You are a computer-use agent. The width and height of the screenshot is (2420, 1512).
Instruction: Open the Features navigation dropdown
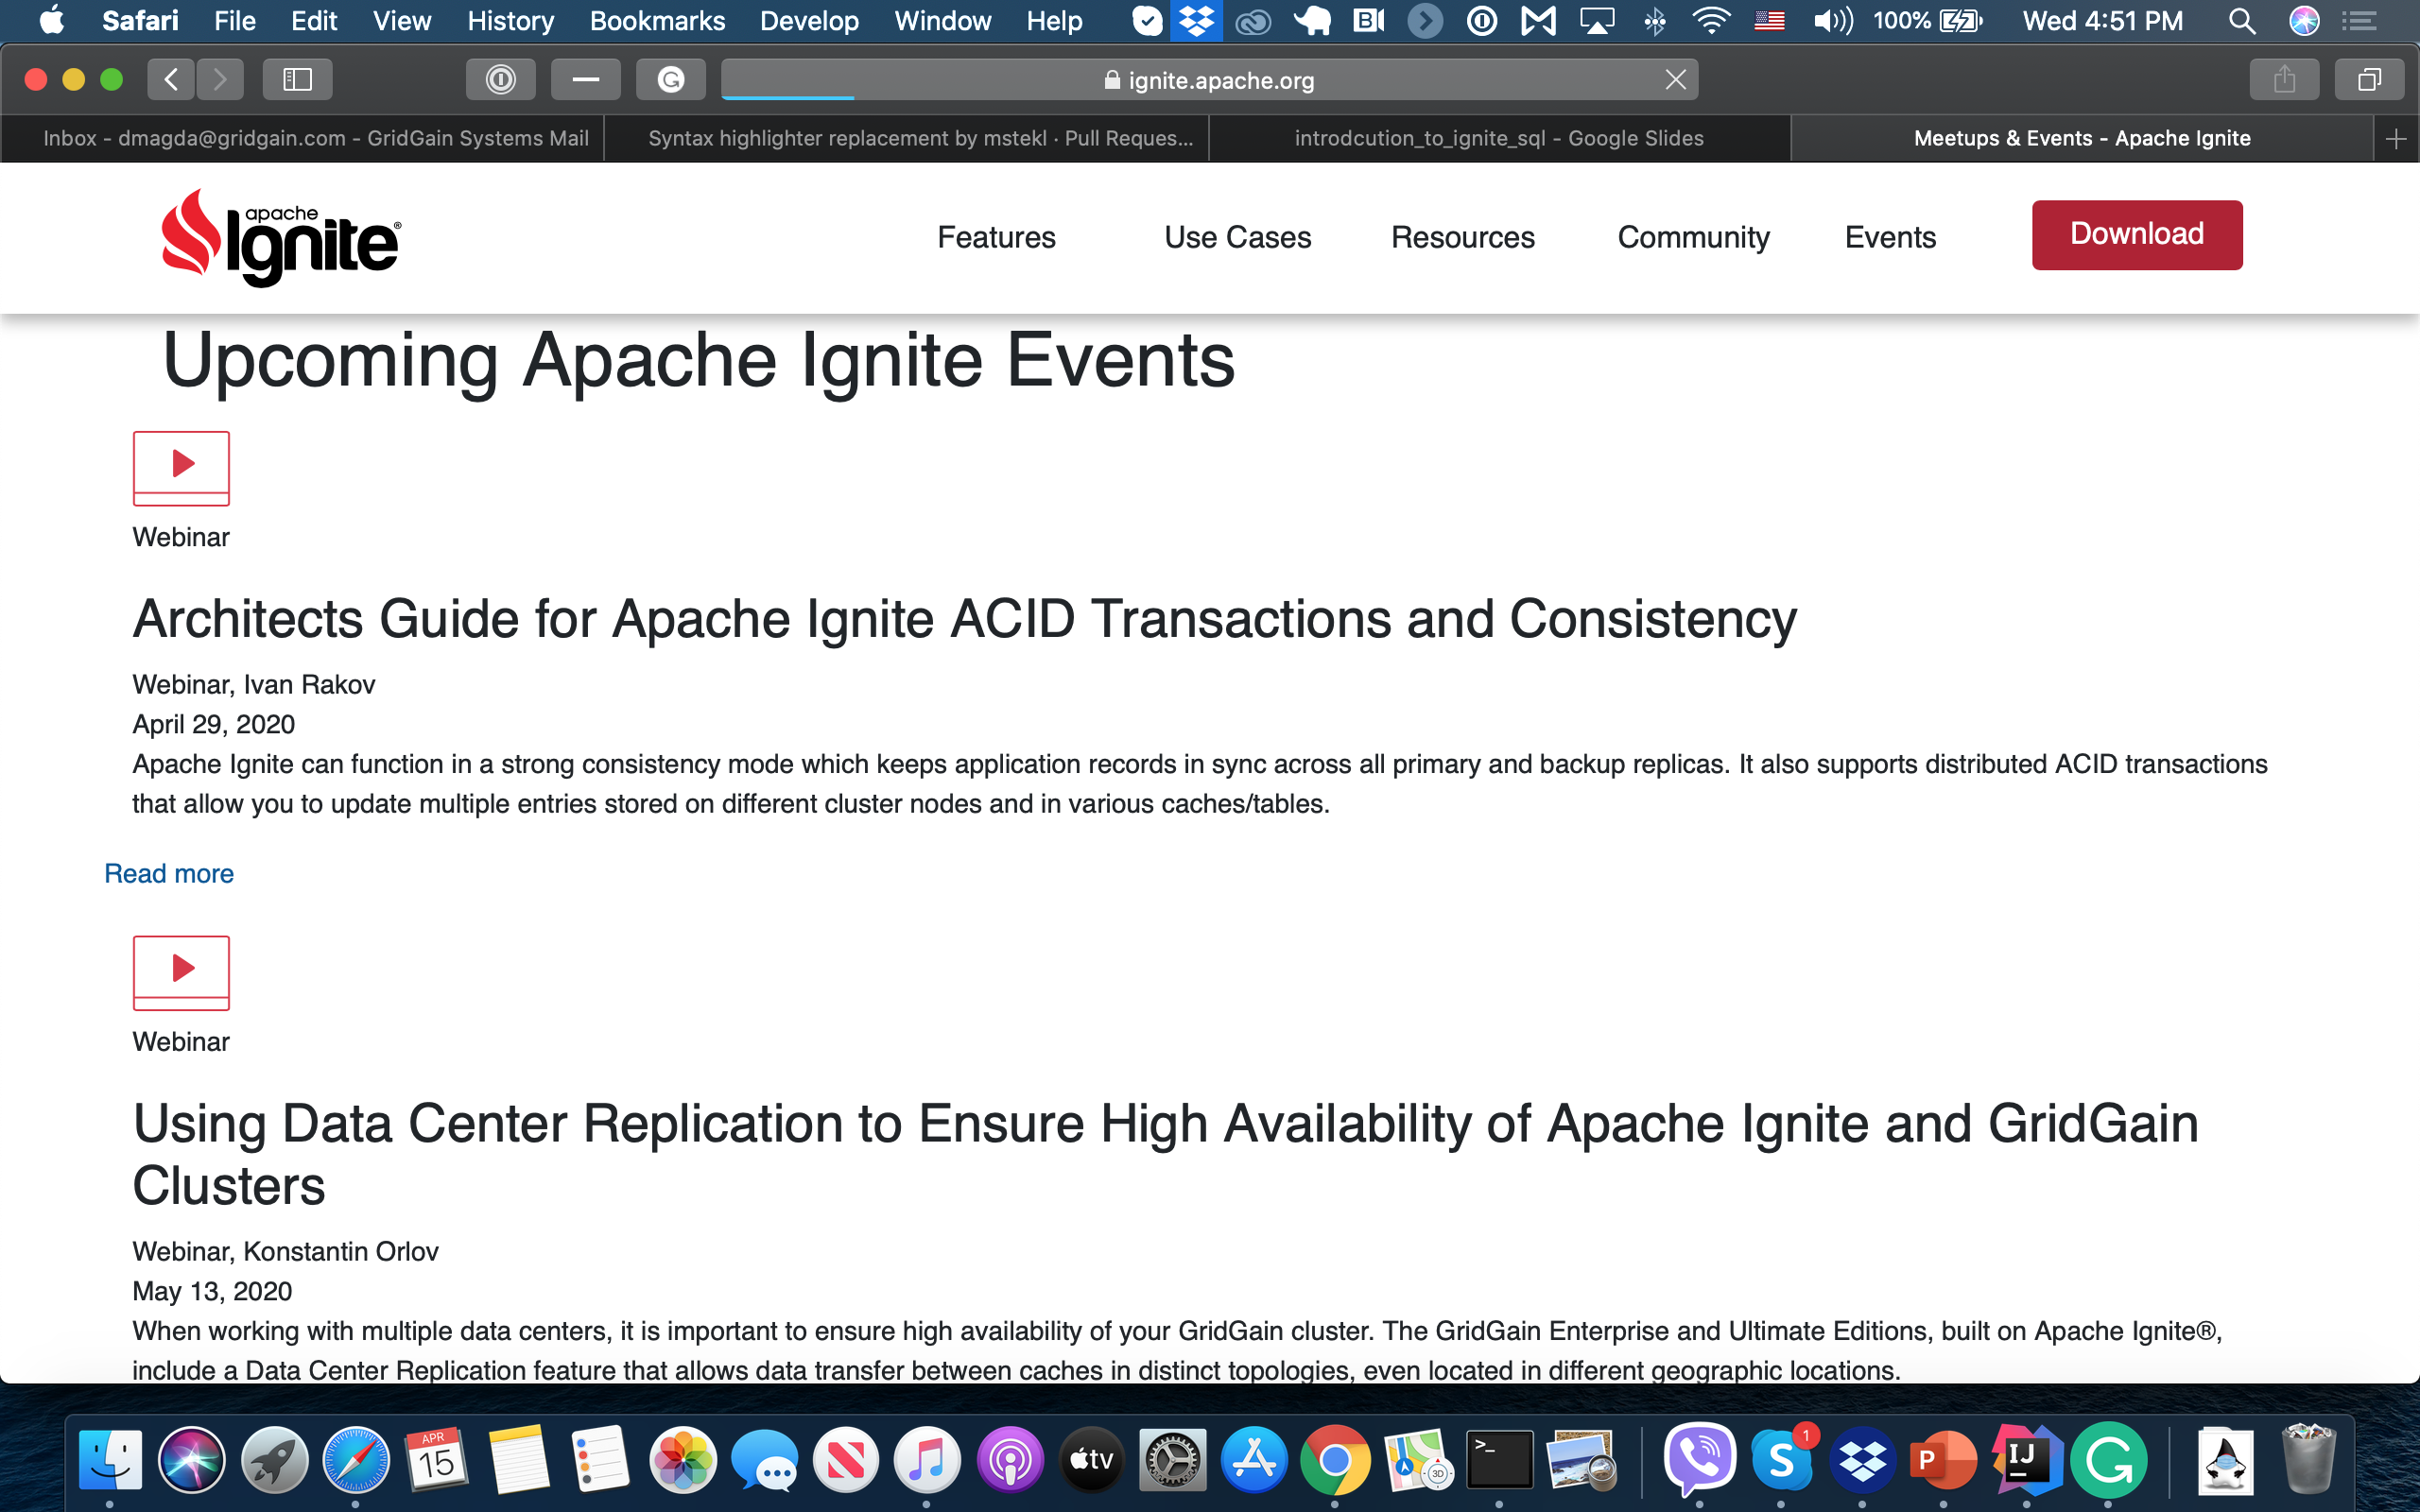coord(996,237)
